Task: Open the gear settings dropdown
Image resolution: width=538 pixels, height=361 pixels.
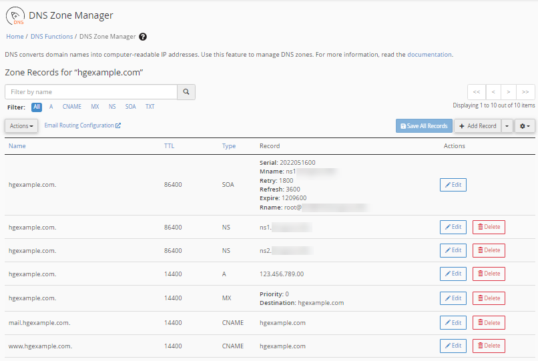Action: pos(525,125)
